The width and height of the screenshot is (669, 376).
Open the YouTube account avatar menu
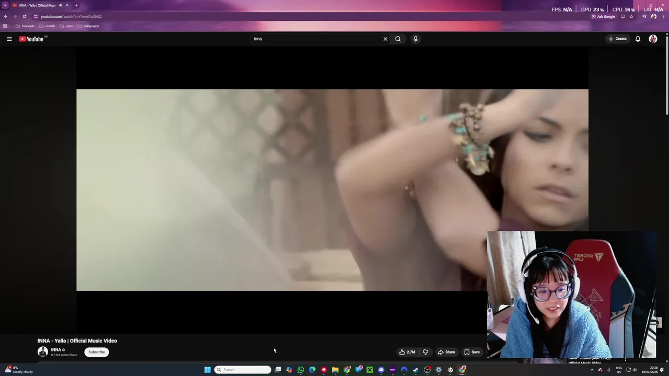click(653, 39)
